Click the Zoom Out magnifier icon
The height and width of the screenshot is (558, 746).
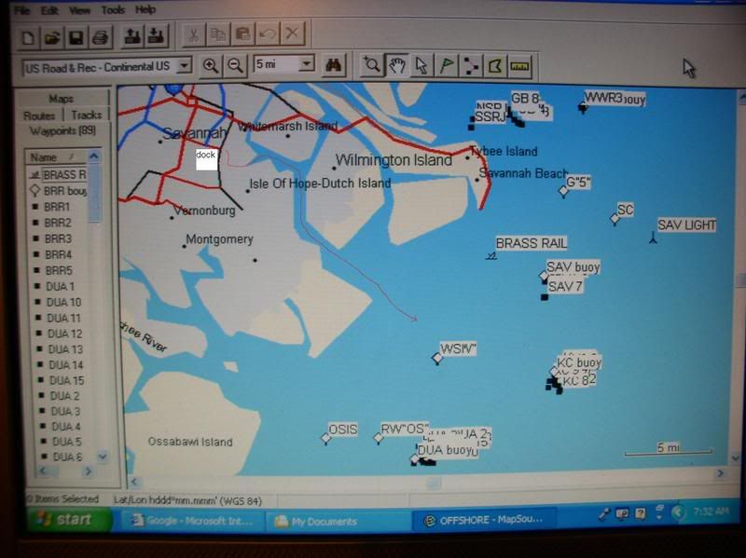[236, 65]
